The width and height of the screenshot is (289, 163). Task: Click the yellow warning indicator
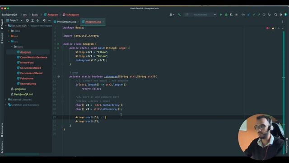[x=274, y=28]
